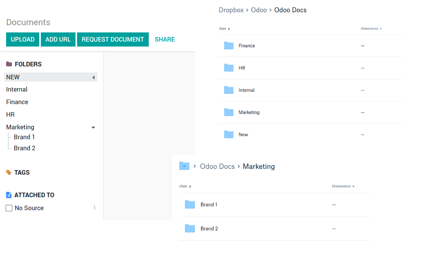Click the New folder icon in Dropbox list

coord(228,135)
